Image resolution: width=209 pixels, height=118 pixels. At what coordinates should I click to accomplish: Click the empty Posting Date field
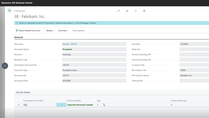tap(194, 81)
